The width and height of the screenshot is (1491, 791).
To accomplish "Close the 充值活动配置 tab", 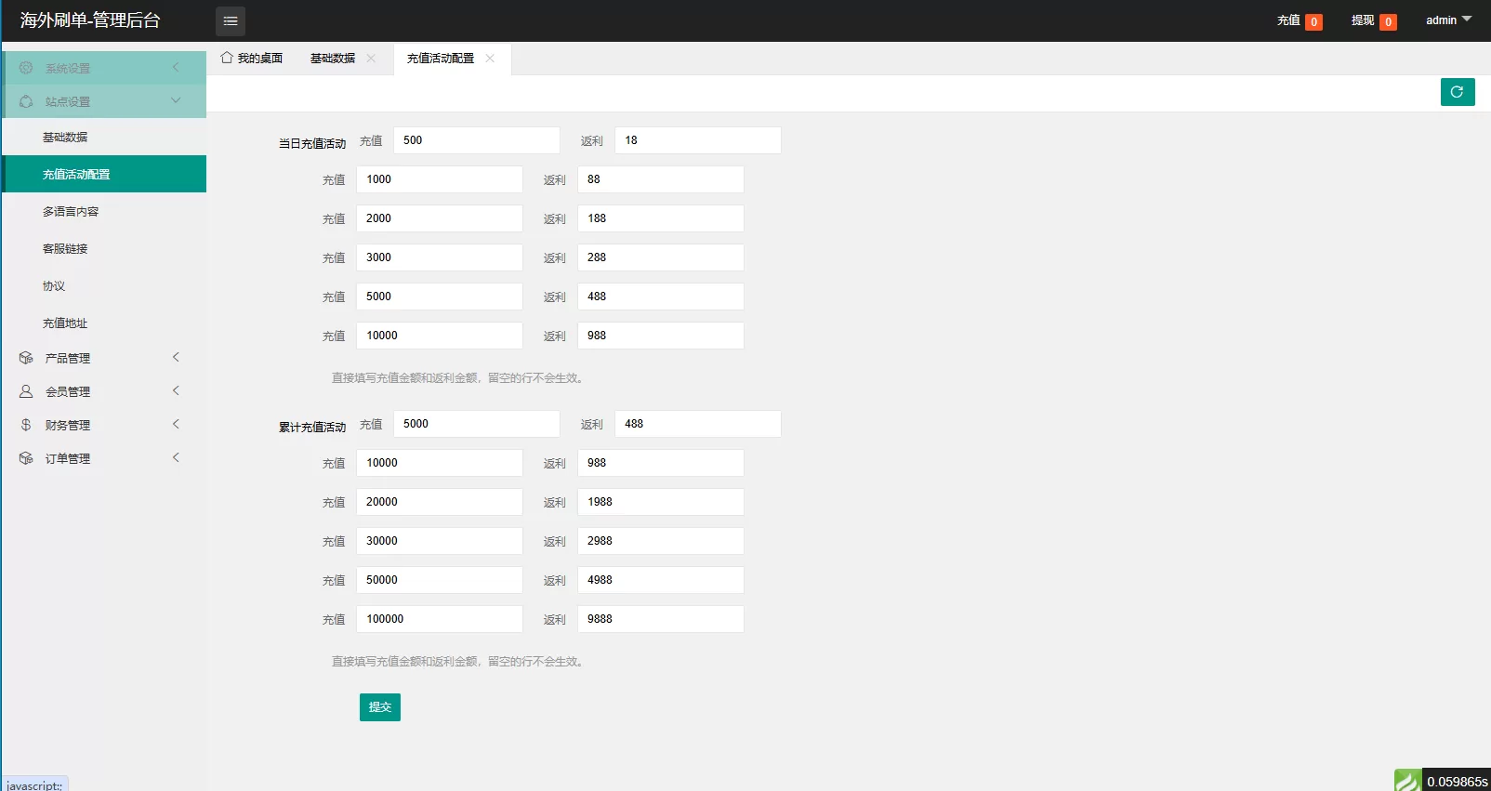I will (x=490, y=58).
